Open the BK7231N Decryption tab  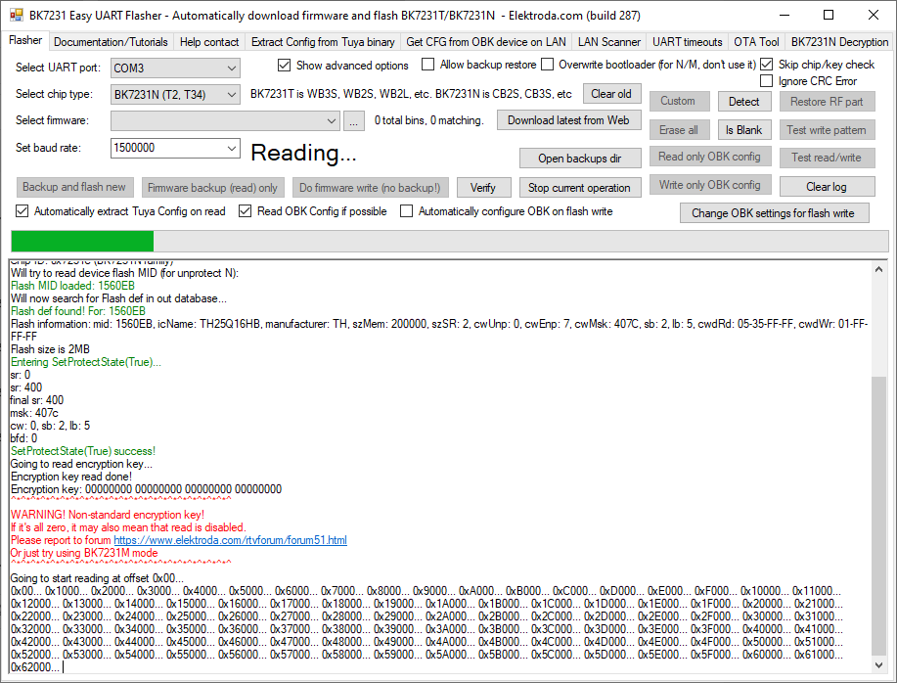pos(839,42)
